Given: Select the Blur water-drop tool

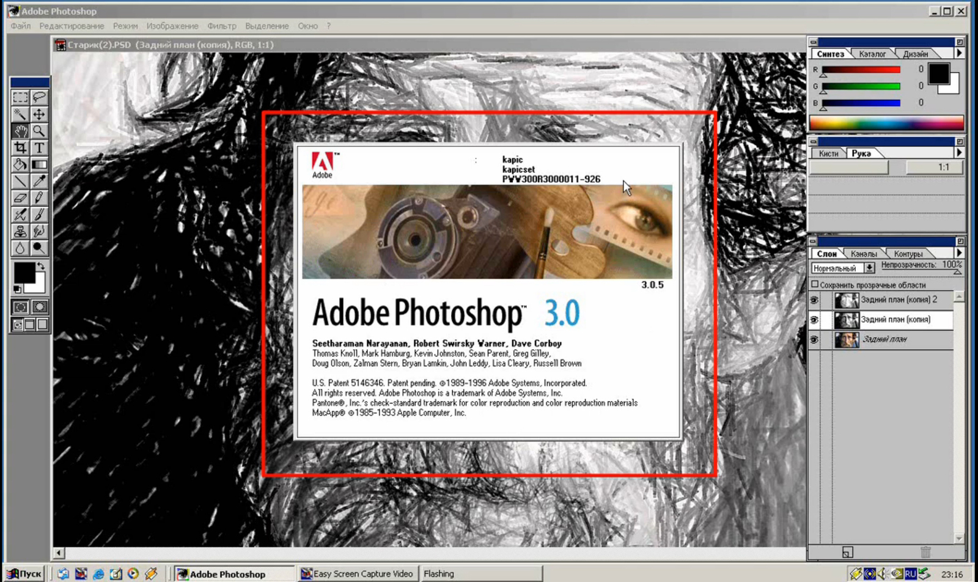Looking at the screenshot, I should pyautogui.click(x=20, y=248).
